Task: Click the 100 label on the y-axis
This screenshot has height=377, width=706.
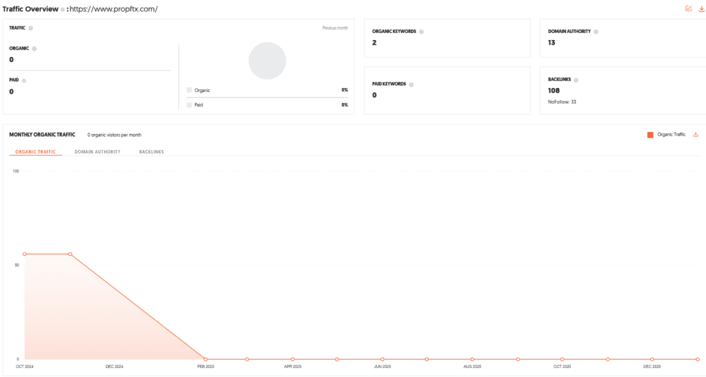Action: point(16,171)
